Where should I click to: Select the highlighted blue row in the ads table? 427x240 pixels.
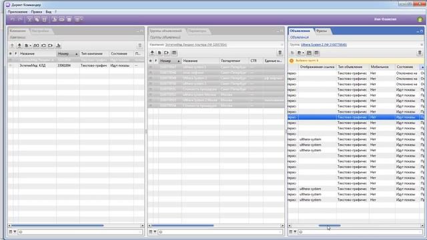pyautogui.click(x=356, y=117)
